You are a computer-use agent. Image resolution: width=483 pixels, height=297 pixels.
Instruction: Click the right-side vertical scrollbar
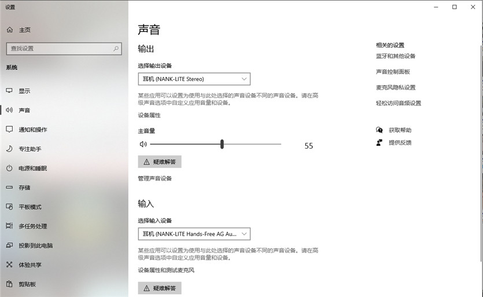point(481,154)
